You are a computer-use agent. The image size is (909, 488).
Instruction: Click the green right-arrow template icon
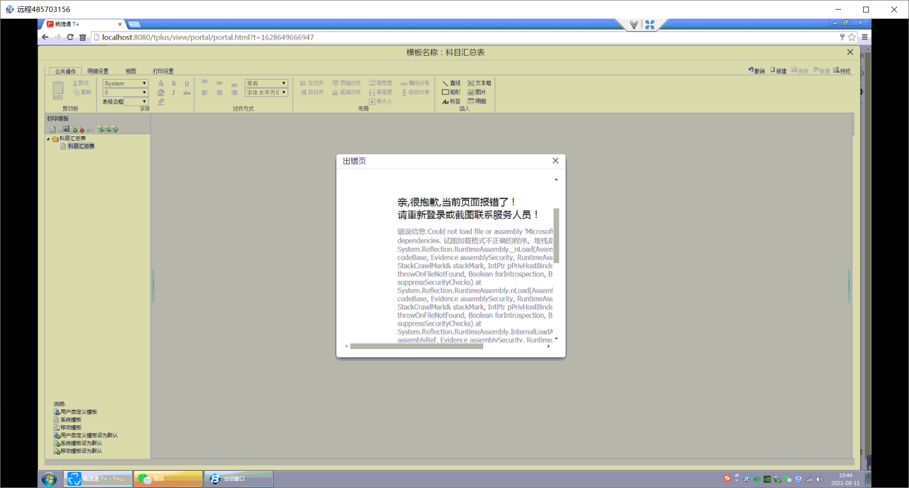[x=108, y=129]
